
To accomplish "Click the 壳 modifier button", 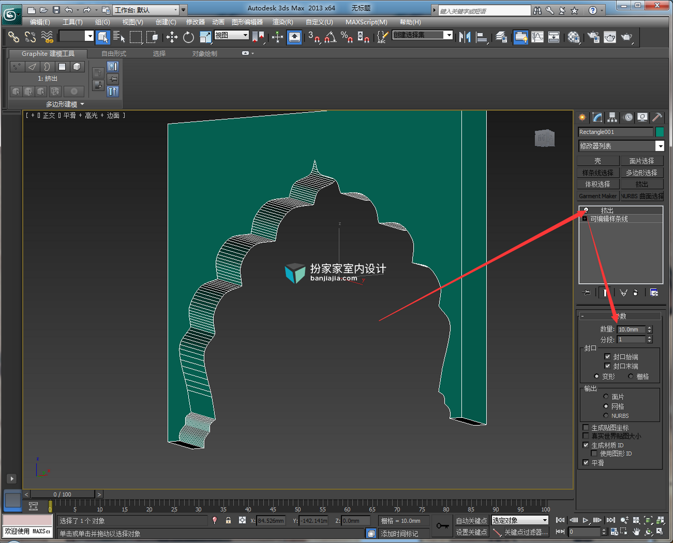I will point(598,161).
